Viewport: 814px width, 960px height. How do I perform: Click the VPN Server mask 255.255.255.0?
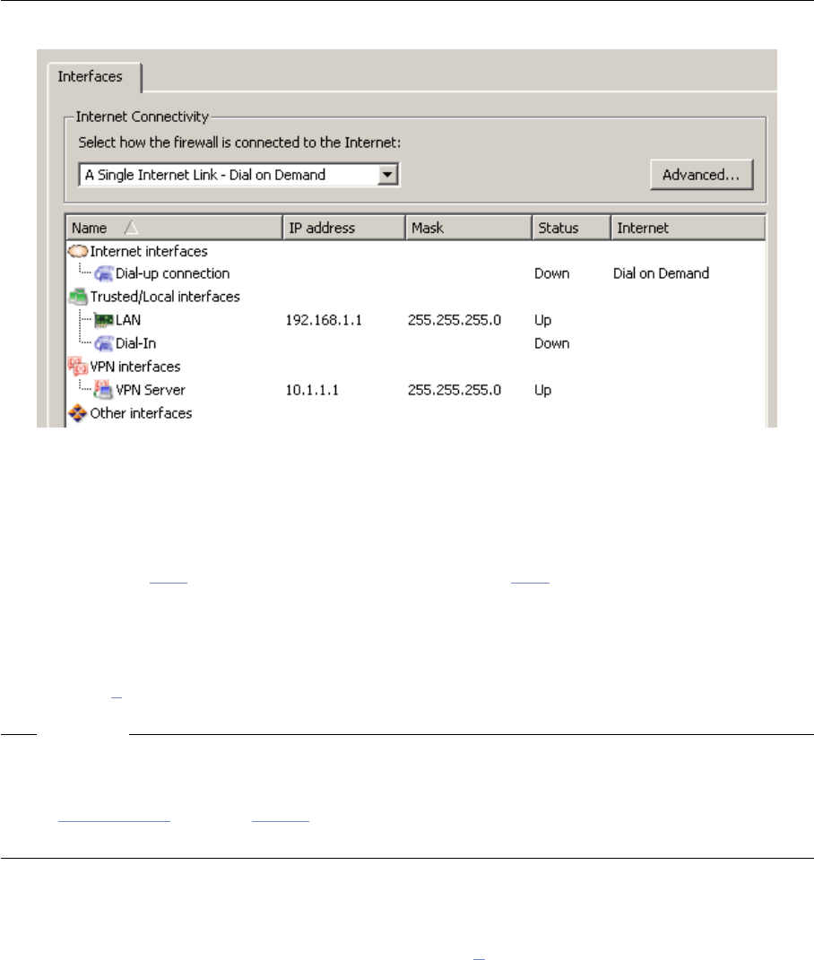(455, 390)
